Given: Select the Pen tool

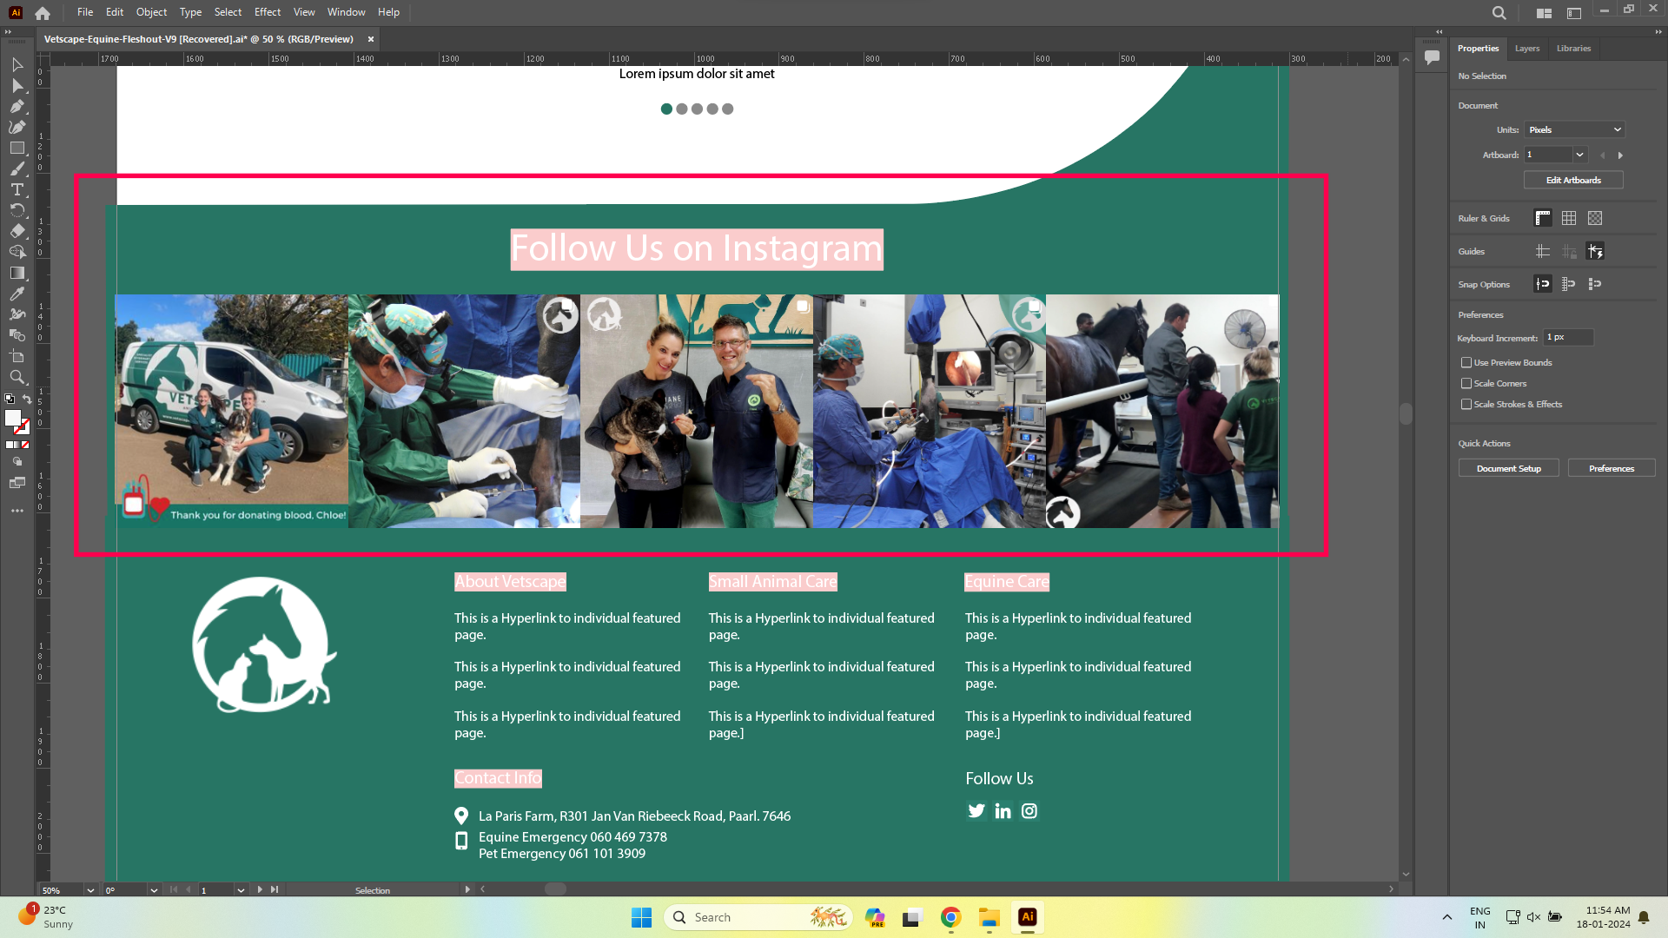Looking at the screenshot, I should pyautogui.click(x=17, y=106).
